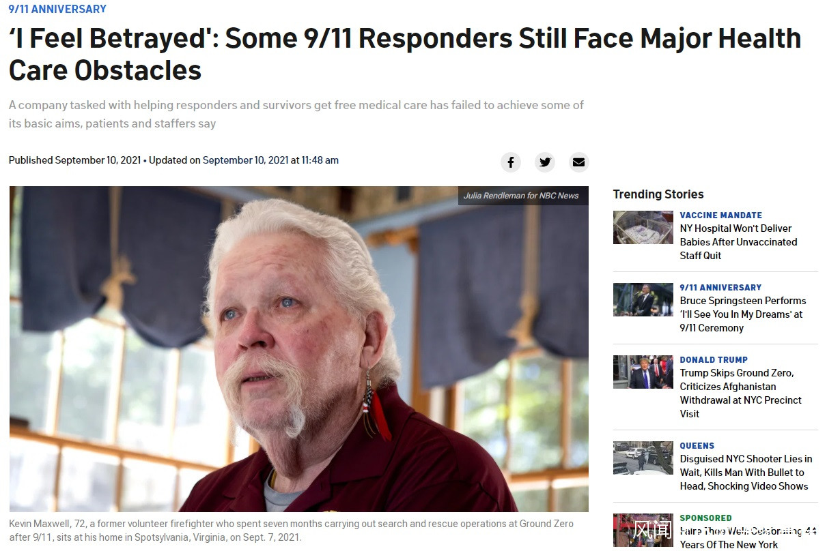
Task: Open NY Hospital Won't Deliver Babies story
Action: tap(738, 242)
